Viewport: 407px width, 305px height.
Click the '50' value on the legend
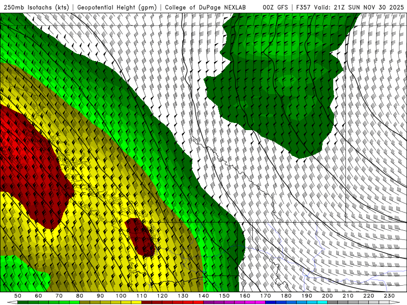(18, 296)
